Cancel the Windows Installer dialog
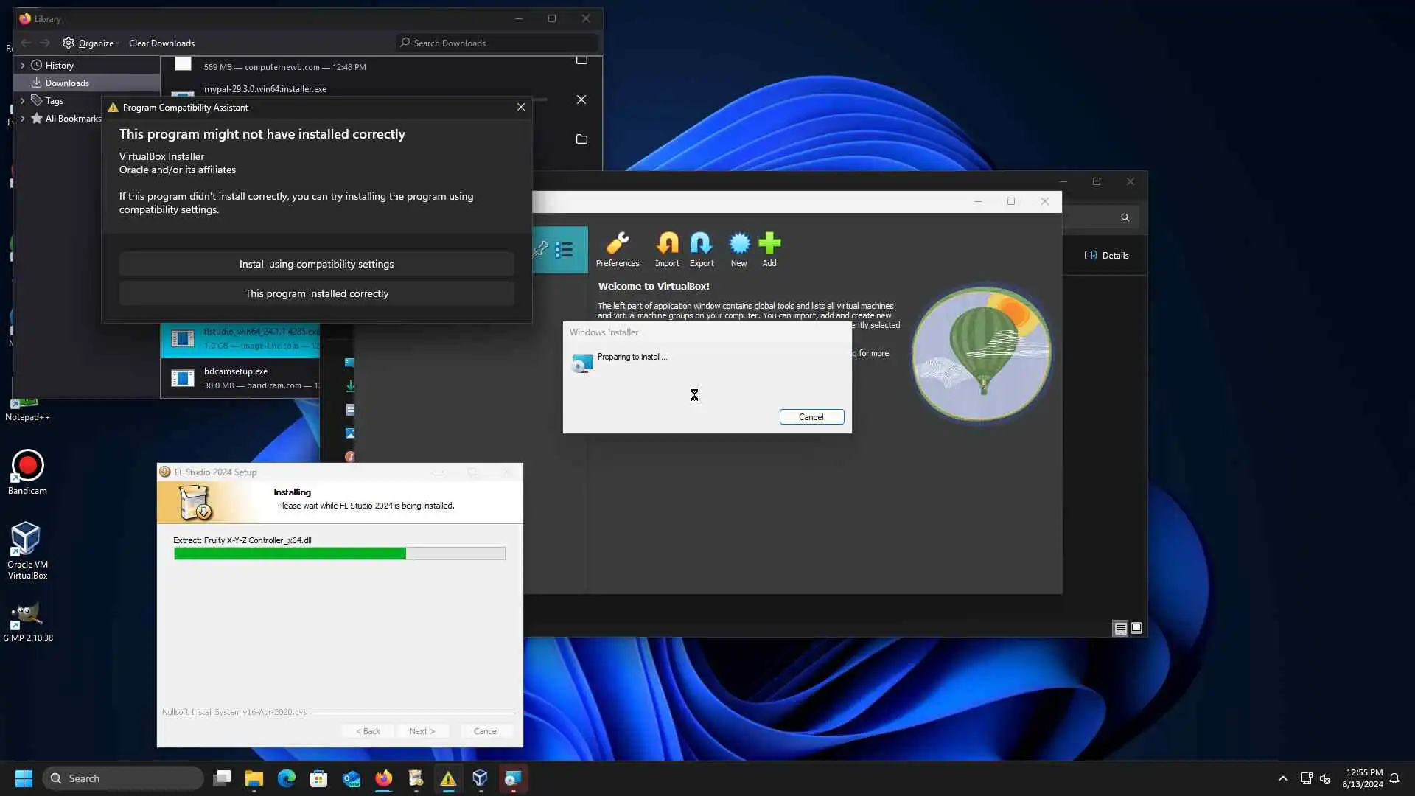Viewport: 1415px width, 796px height. click(811, 417)
